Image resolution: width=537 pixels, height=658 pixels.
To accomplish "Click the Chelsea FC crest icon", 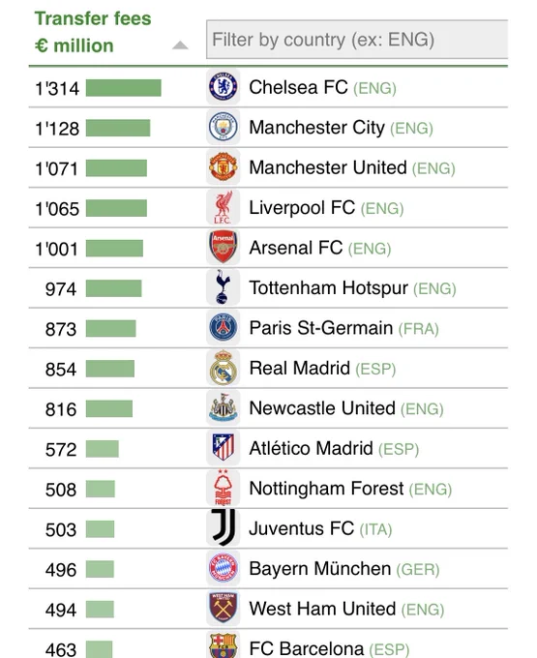I will pos(224,87).
